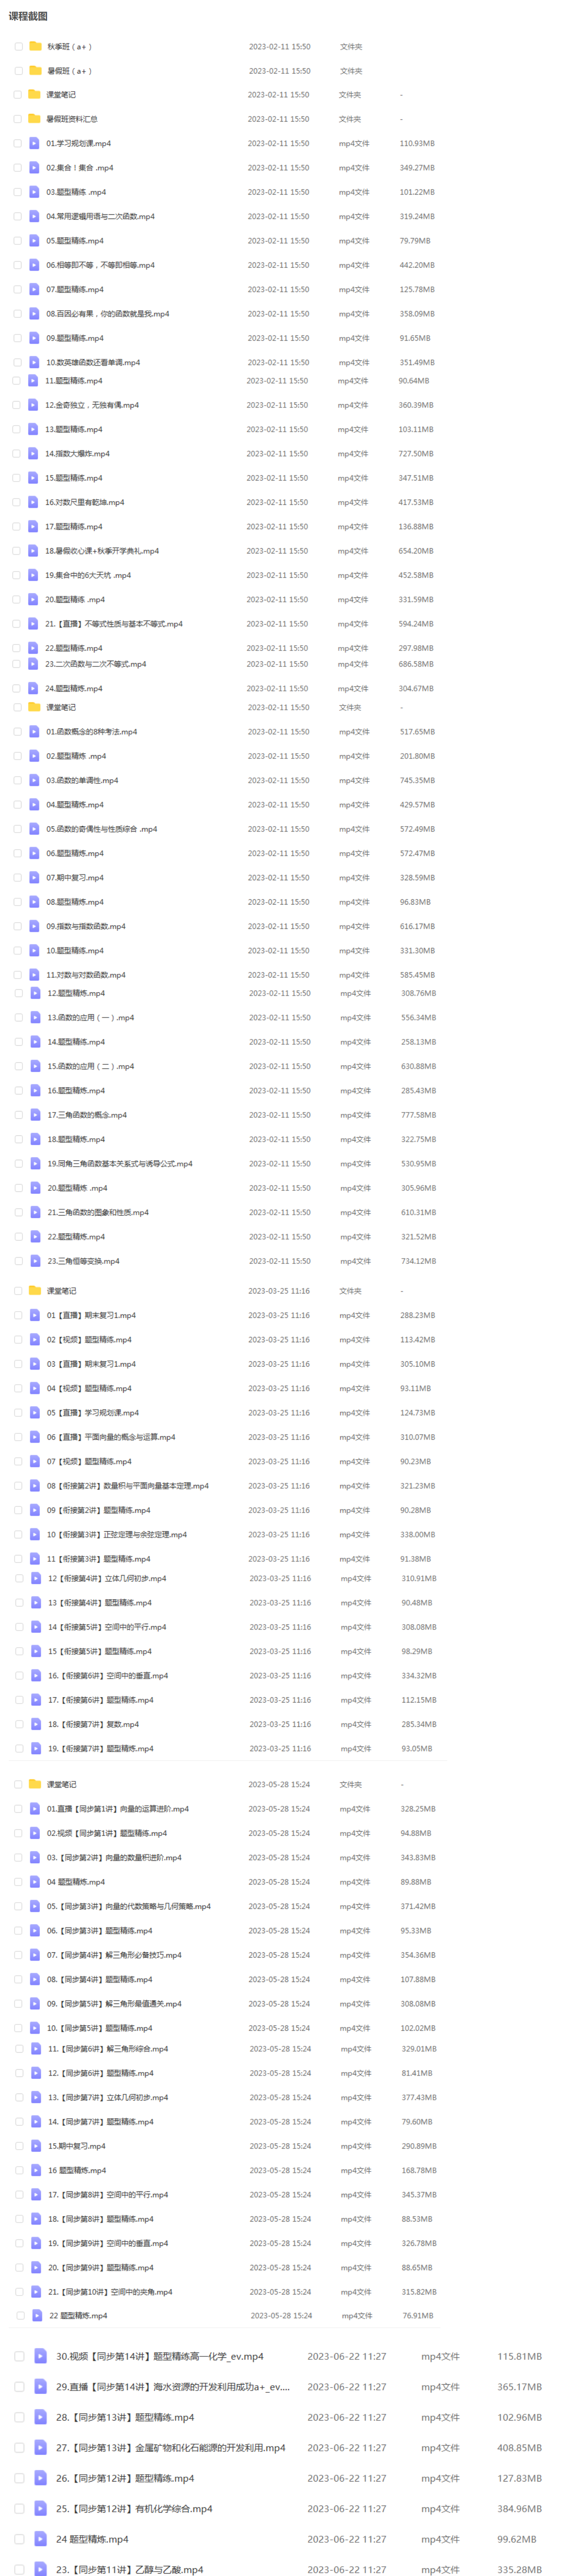This screenshot has height=2576, width=566.
Task: Click video icon for 25.有机化学综合.mp4
Action: coord(40,2508)
